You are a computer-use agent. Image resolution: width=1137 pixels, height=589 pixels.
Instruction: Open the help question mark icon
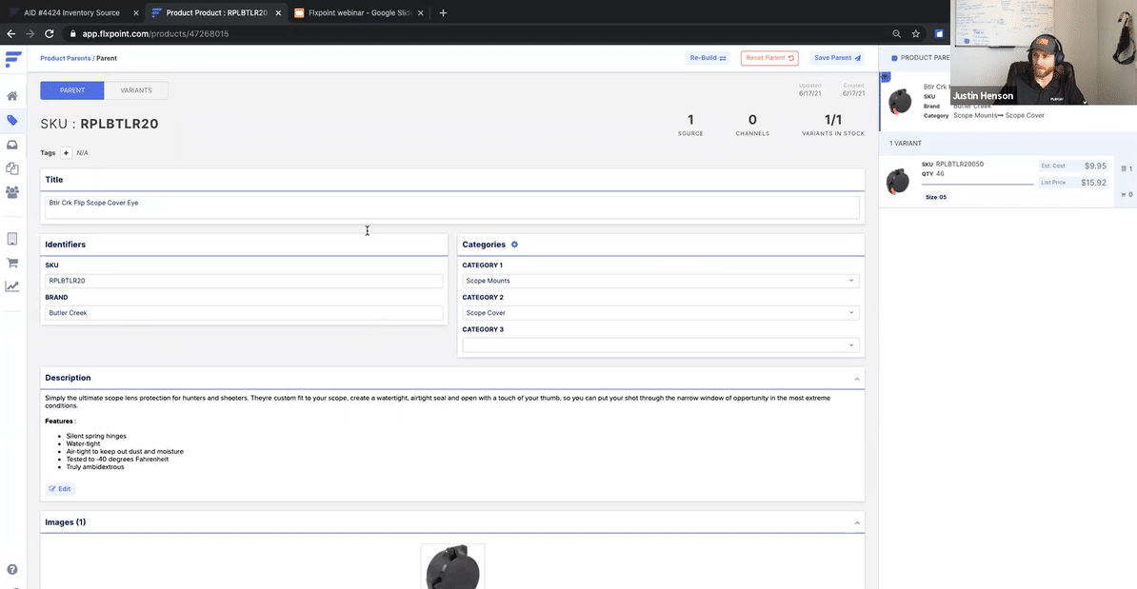click(12, 570)
